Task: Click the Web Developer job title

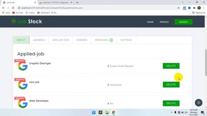Action: coord(39,101)
